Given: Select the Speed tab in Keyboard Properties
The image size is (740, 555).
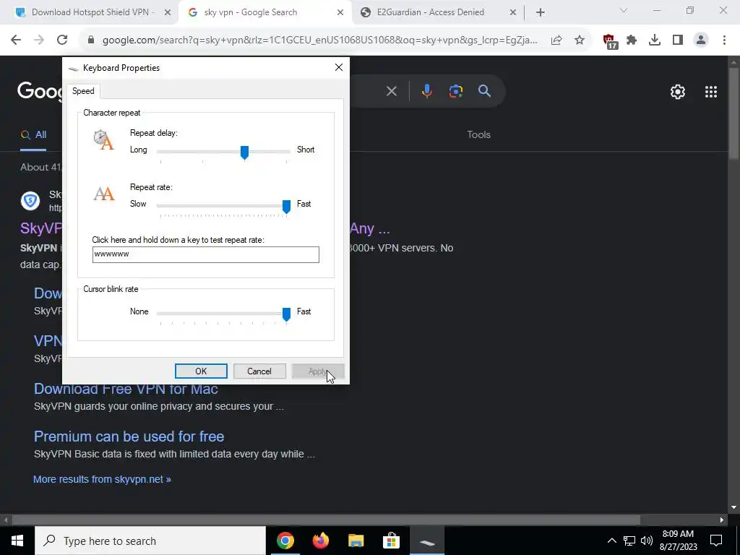Looking at the screenshot, I should [83, 91].
